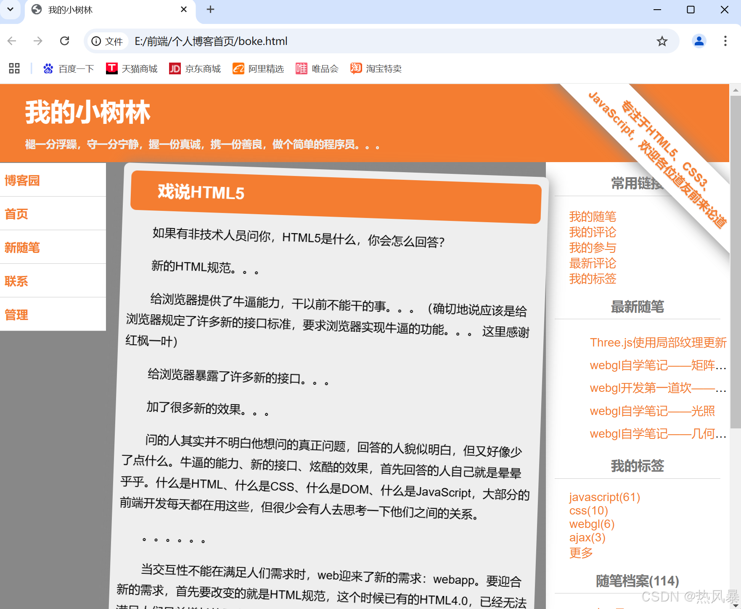Click the 更多 tags link

[581, 552]
